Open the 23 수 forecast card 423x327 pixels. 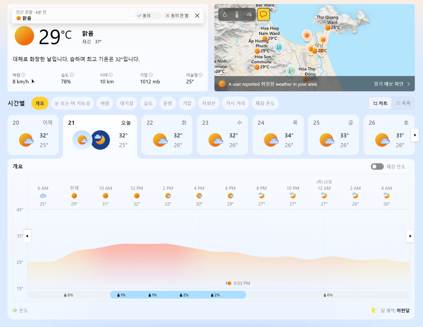[x=222, y=135]
